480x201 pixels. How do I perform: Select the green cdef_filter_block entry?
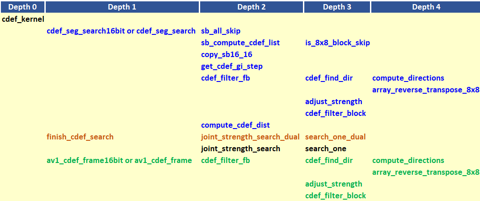(x=335, y=196)
